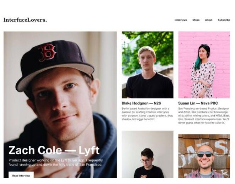Screen dimensions: 235x184
Task: Open Susan Lin's pink wall photo
Action: 204,65
